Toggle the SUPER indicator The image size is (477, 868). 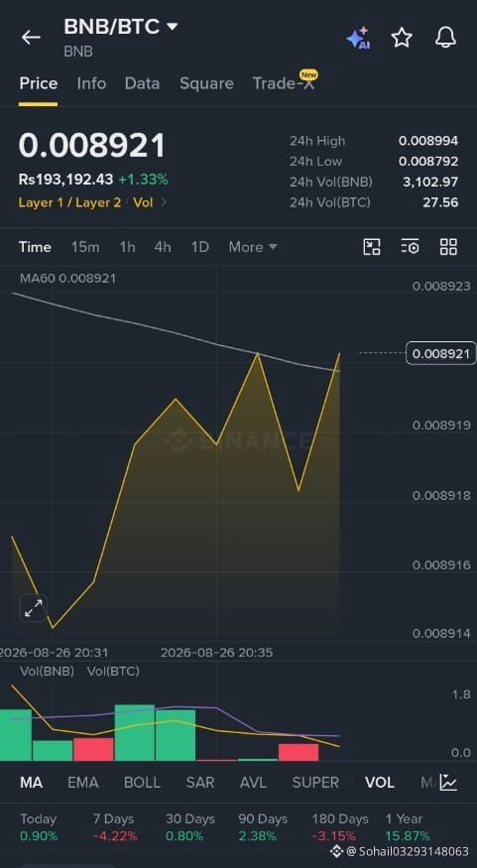pos(315,783)
